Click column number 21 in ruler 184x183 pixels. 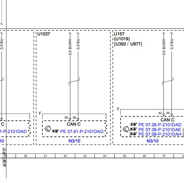pyautogui.click(x=45, y=156)
